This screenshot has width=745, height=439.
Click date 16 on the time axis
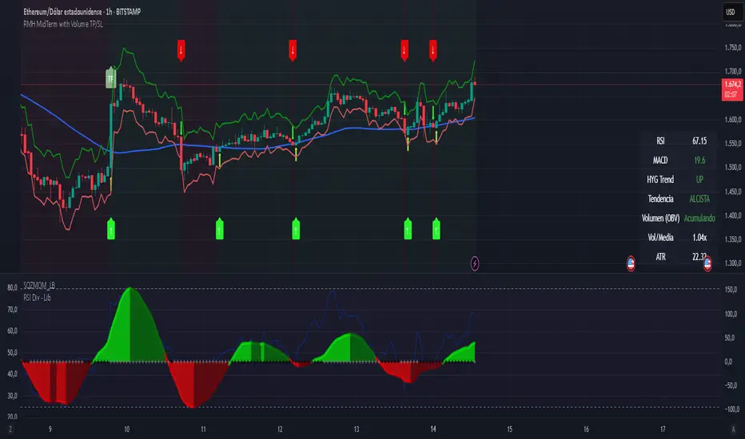586,429
